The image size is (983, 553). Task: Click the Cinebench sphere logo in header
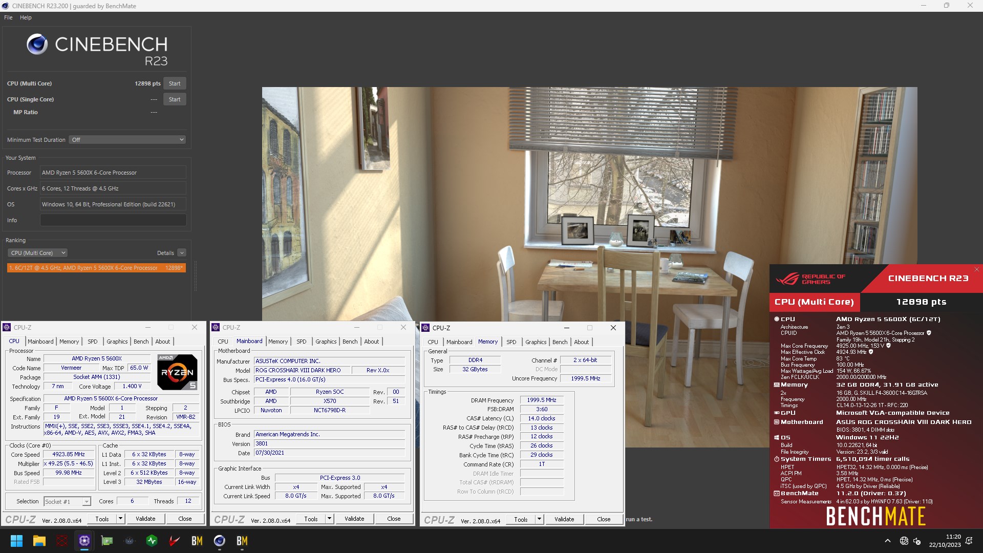point(37,45)
